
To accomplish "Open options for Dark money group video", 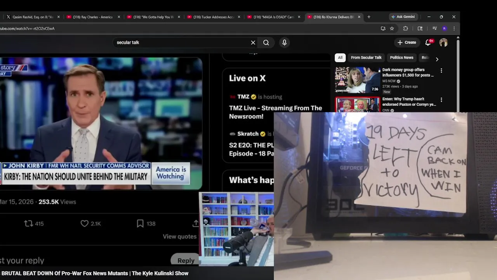I will point(441,70).
